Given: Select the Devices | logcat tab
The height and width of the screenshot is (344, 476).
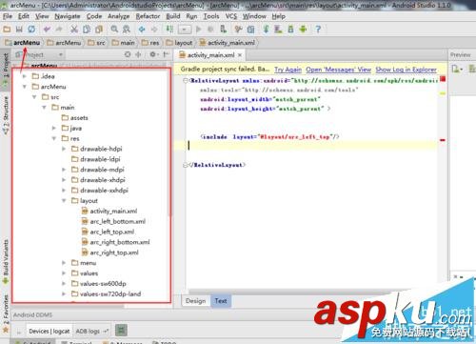Looking at the screenshot, I should 50,332.
